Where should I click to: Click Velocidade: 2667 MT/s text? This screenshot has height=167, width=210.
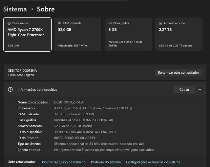point(73,46)
